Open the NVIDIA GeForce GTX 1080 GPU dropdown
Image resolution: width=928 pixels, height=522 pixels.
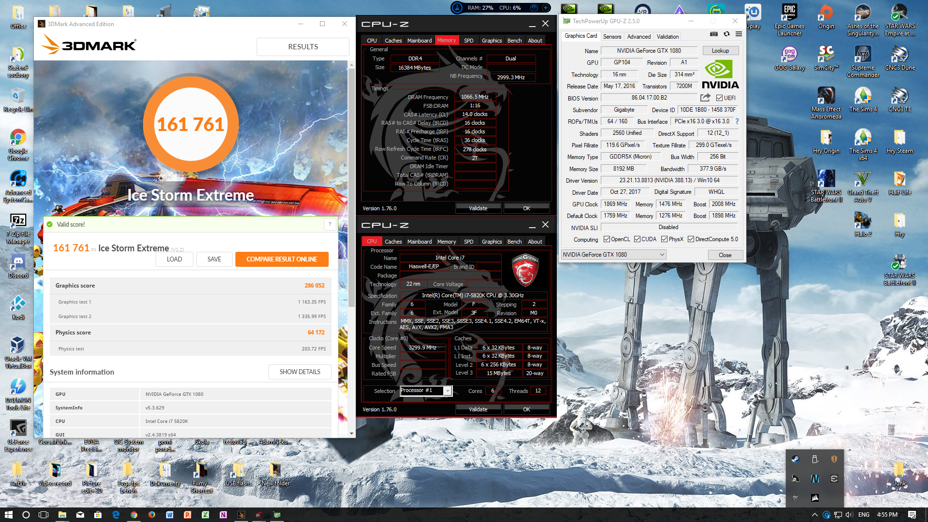click(x=613, y=255)
